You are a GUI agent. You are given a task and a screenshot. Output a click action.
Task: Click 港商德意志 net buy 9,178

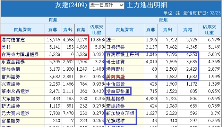[x=82, y=40]
